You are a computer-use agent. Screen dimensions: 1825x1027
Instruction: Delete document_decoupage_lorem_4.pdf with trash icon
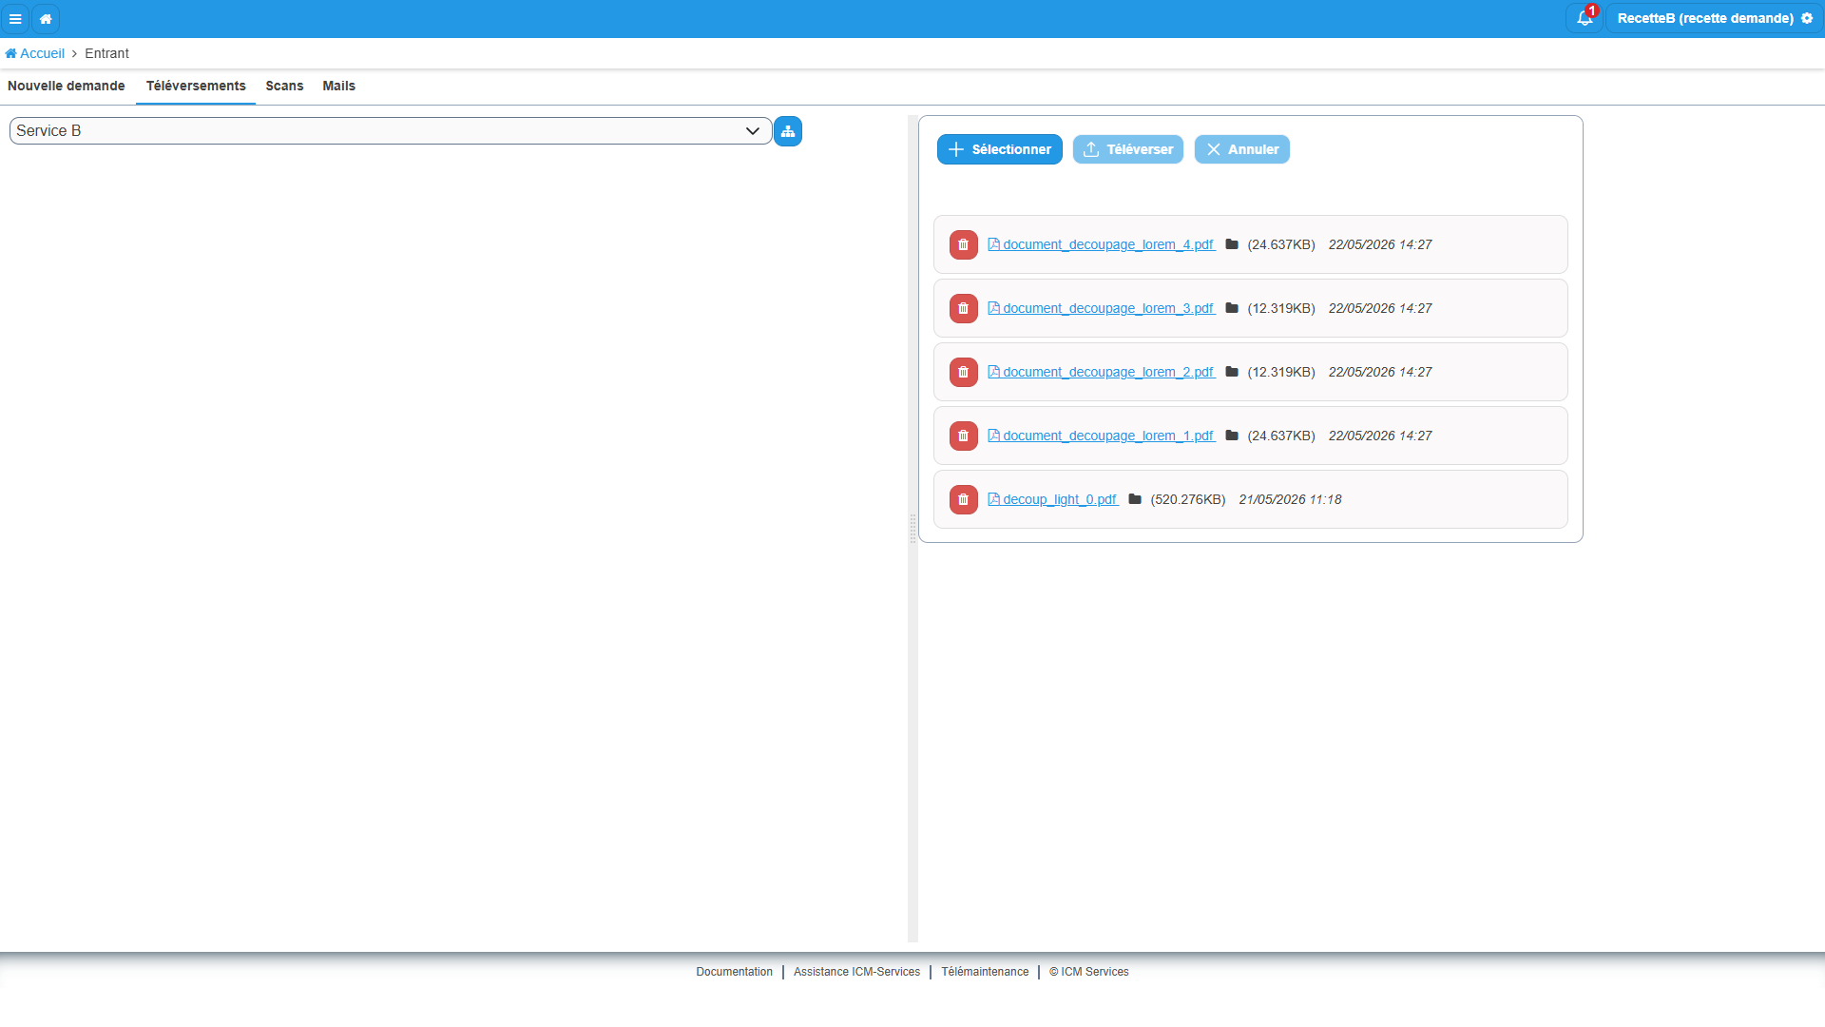click(964, 244)
